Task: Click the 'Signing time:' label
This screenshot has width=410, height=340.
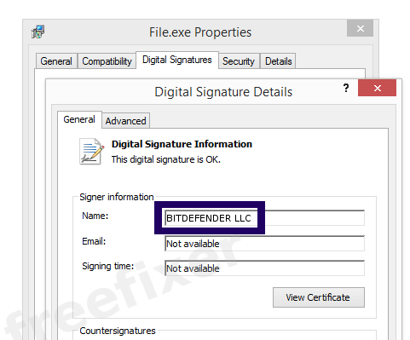Action: click(108, 266)
